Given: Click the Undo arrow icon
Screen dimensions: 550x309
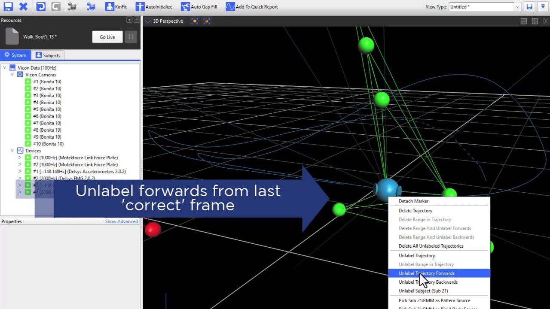Looking at the screenshot, I should (41, 6).
